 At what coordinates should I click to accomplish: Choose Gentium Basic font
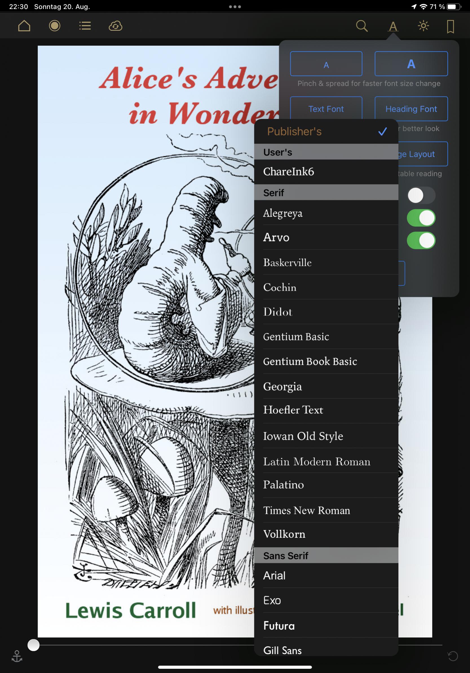click(x=326, y=337)
